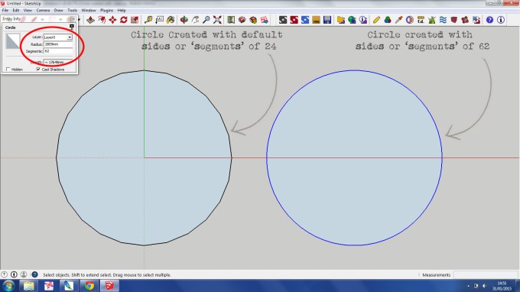Open the Help menu
The image size is (520, 292).
pos(122,10)
